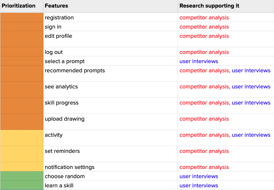
Task: Click the log out feature cell
Action: click(54, 52)
